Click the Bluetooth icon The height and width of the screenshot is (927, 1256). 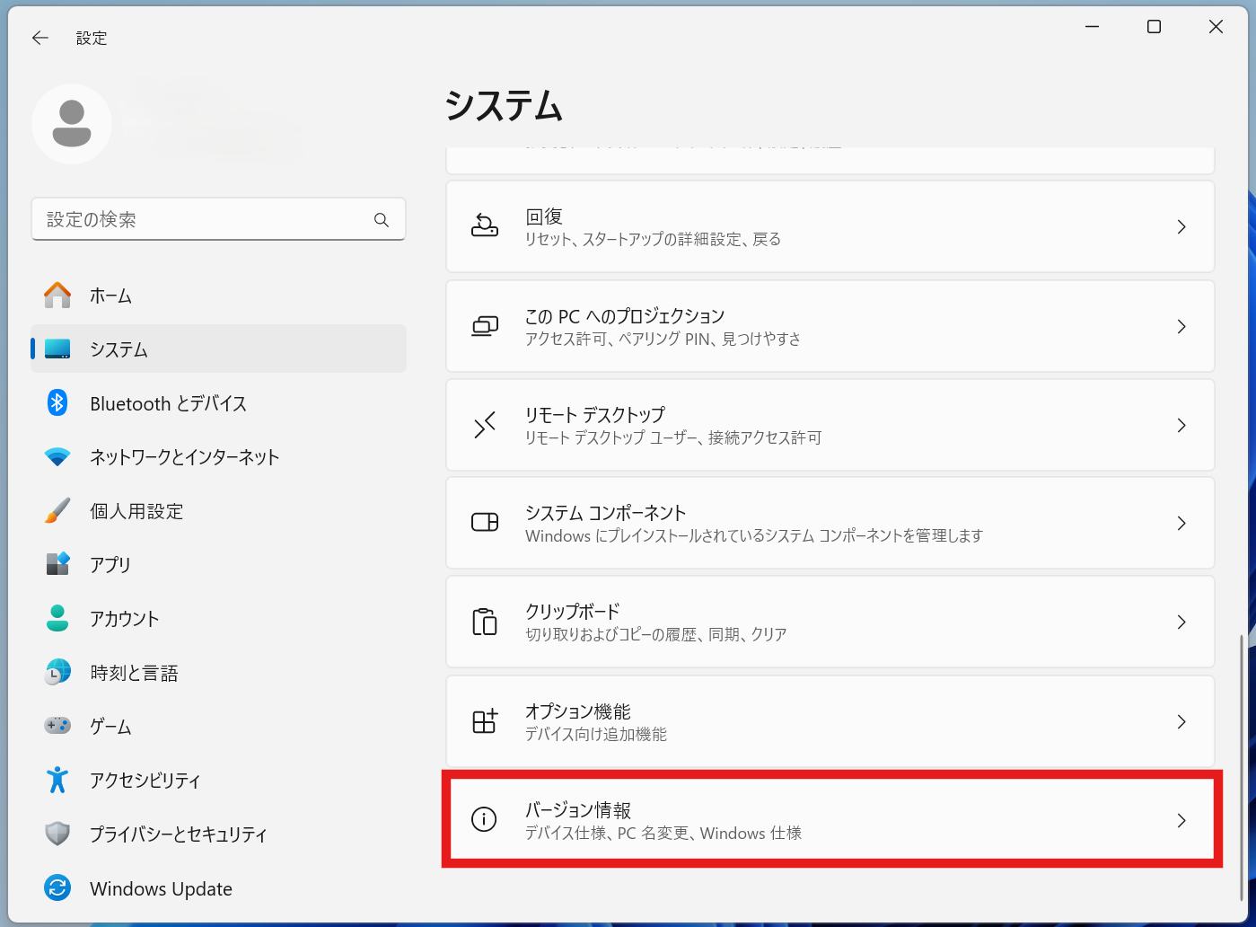[x=57, y=403]
